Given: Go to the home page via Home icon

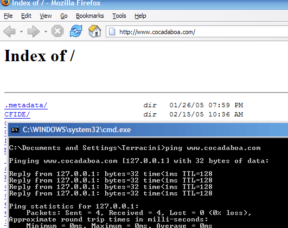Looking at the screenshot, I should (x=94, y=31).
